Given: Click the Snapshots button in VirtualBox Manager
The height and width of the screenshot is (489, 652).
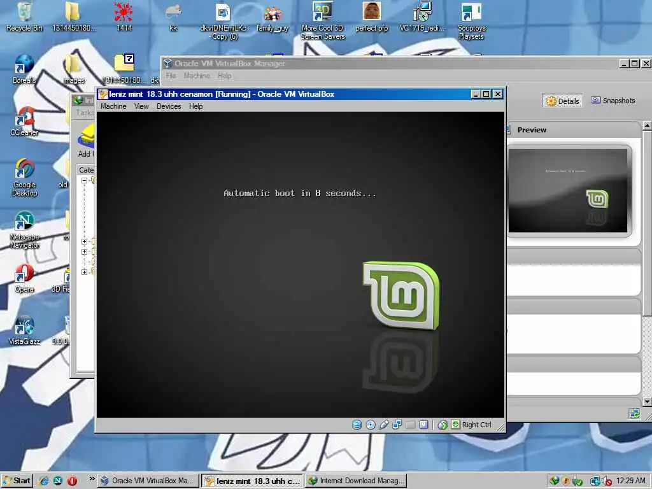Looking at the screenshot, I should click(x=613, y=101).
